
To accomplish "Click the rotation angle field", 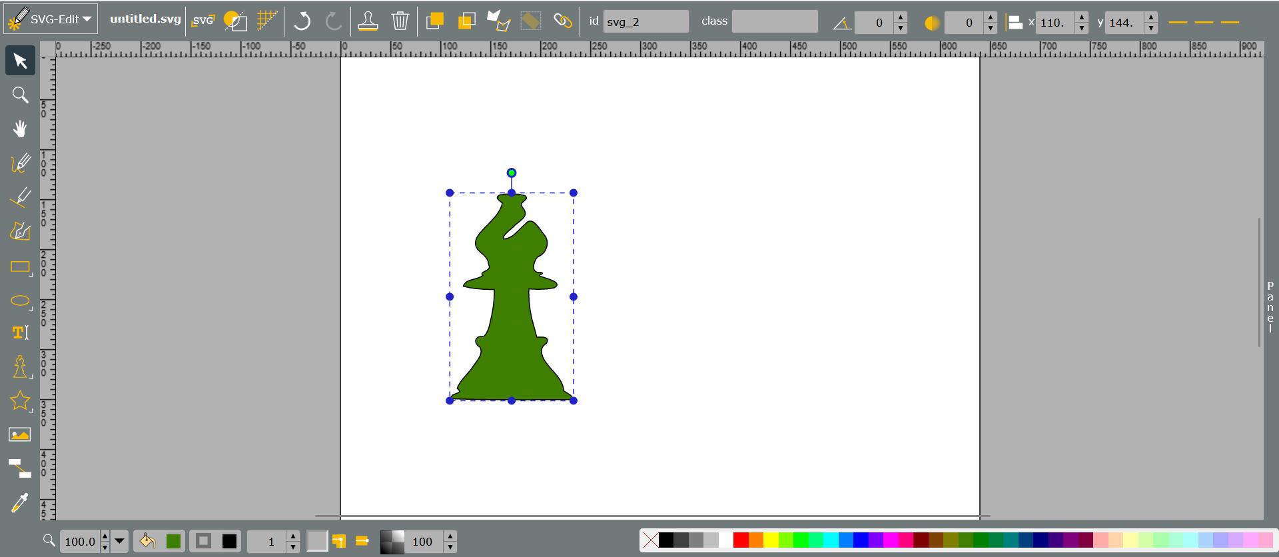I will point(874,23).
